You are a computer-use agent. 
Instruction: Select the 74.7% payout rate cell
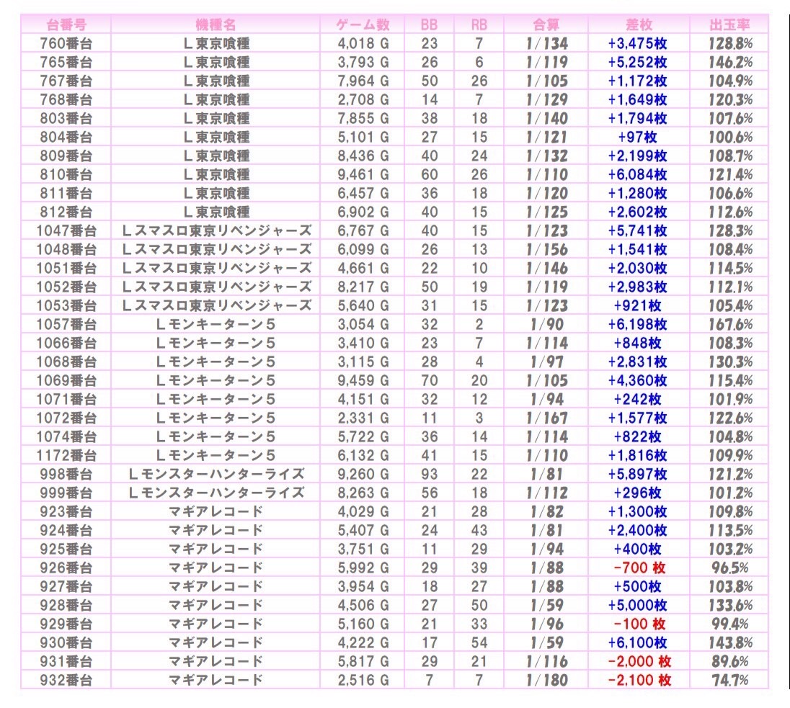[x=729, y=680]
